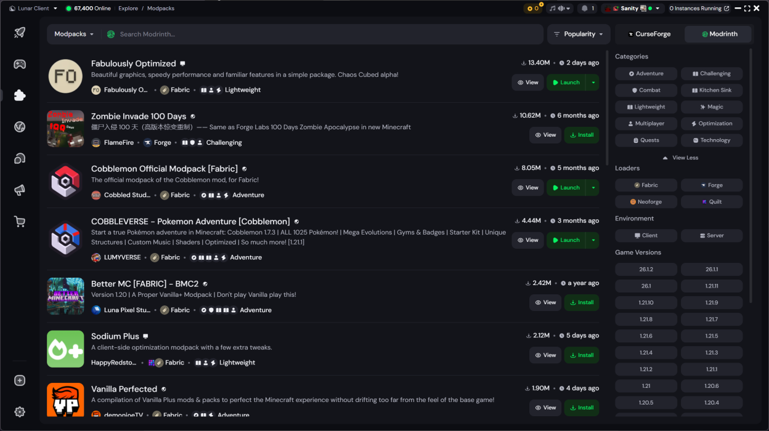Click the Sodium Plus green logo
This screenshot has height=431, width=769.
coord(65,349)
